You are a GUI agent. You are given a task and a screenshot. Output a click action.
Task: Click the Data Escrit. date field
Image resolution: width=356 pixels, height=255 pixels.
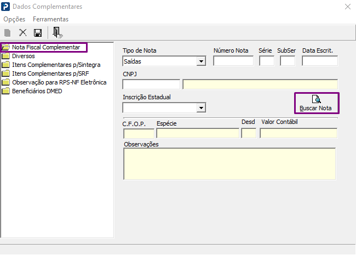point(320,61)
